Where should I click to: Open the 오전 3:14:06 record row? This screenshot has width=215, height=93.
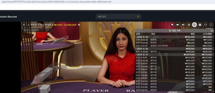[174, 84]
